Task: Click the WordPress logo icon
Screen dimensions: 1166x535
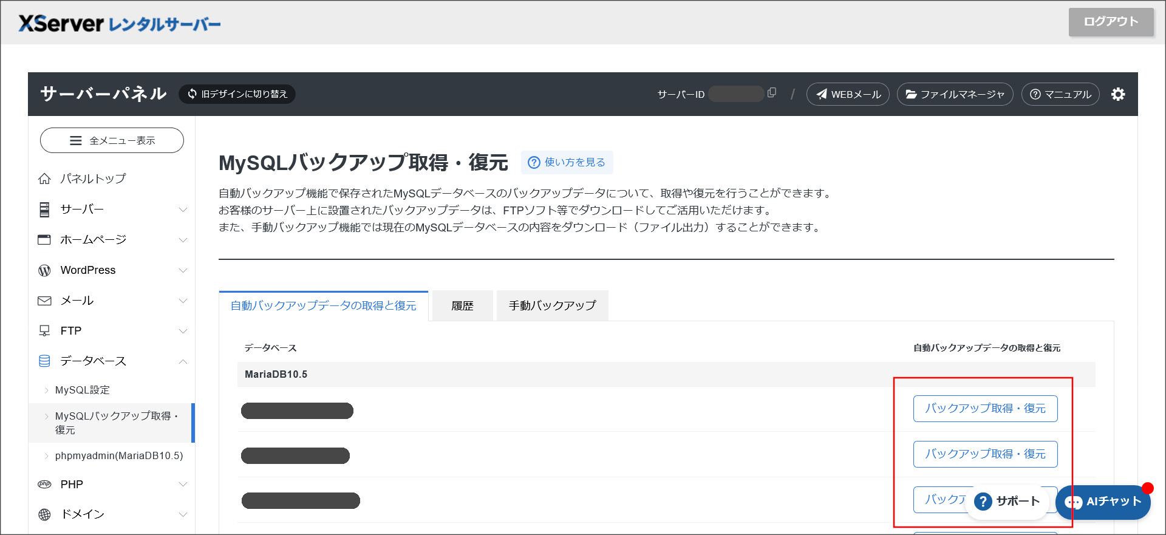Action: [x=44, y=270]
